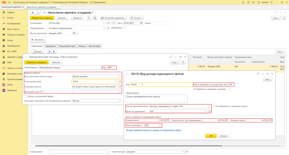Expand Вид начисления оплаты труда dropdown
This screenshot has height=155, width=289.
120,76
